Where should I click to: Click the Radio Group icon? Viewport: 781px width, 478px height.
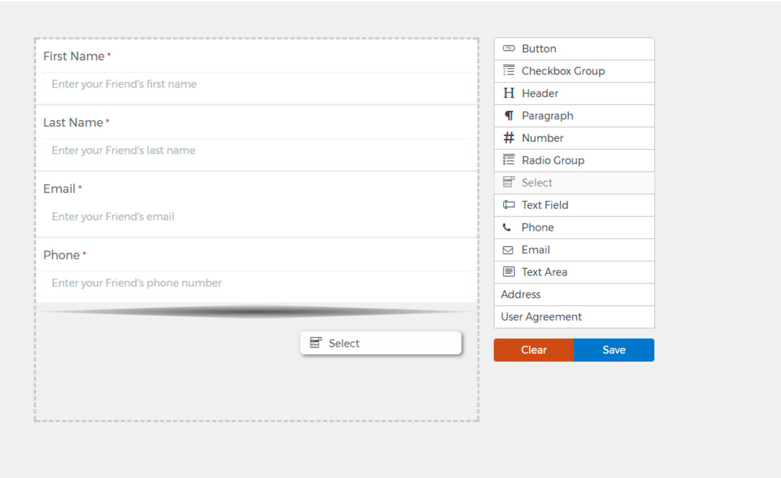pos(509,160)
